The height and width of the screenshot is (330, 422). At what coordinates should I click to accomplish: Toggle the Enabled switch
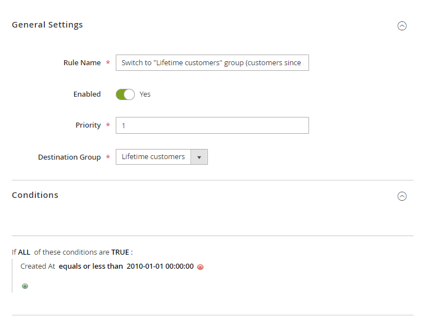[125, 94]
